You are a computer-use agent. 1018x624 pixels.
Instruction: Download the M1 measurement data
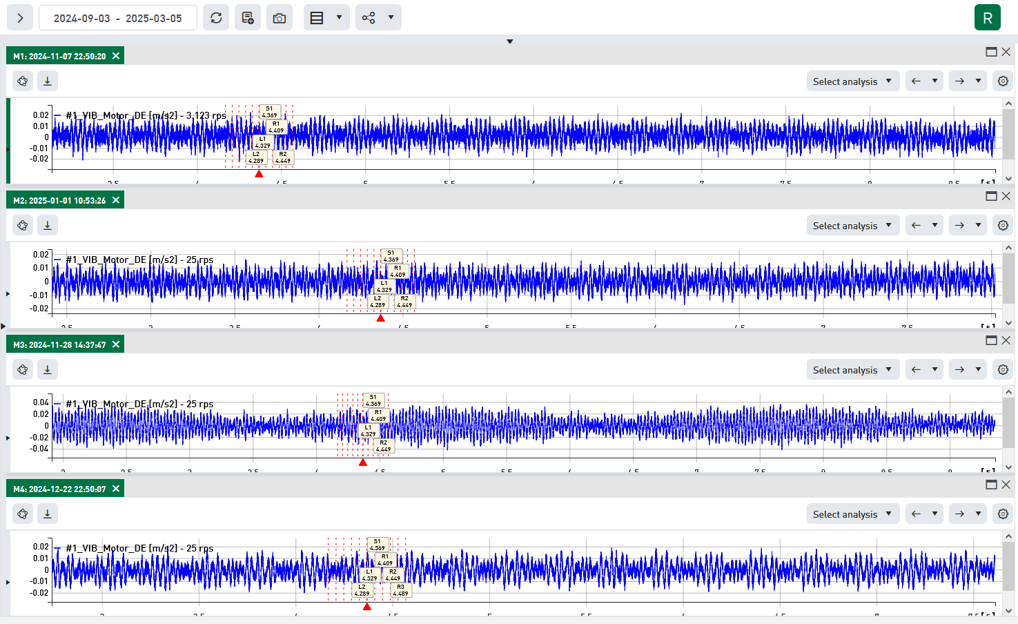[x=47, y=81]
